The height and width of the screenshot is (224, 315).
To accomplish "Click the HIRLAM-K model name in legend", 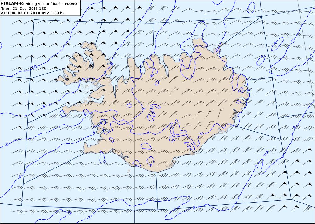I will [x=12, y=3].
